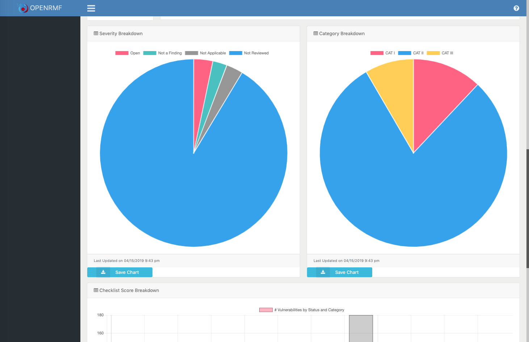Viewport: 529px width, 342px height.
Task: Toggle the Not a Finding legend item
Action: 163,53
